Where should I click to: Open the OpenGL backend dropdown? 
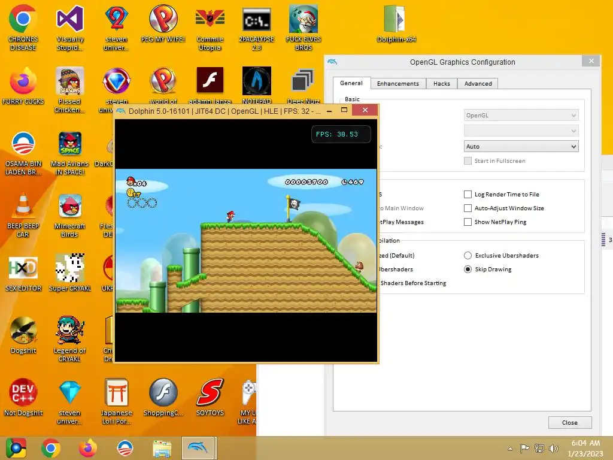(521, 116)
